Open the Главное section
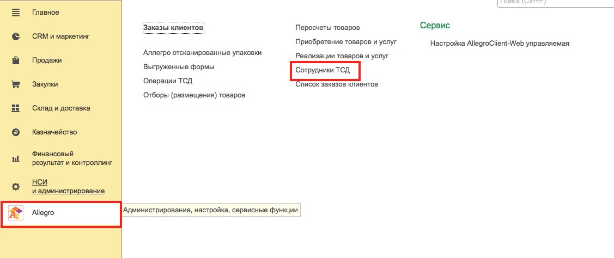The image size is (614, 258). (x=45, y=13)
